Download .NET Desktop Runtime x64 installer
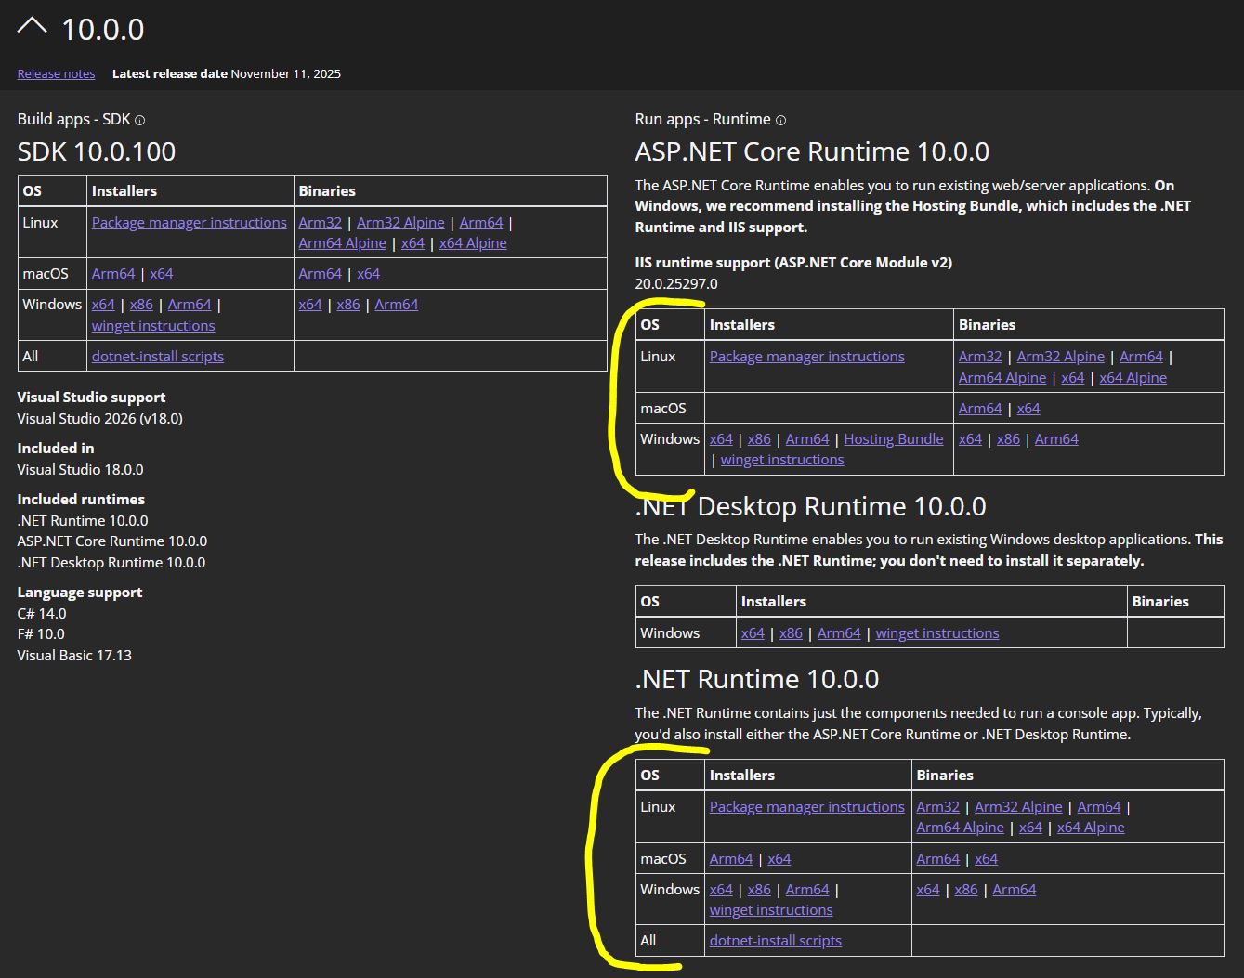Screen dimensions: 1244x978 [753, 633]
